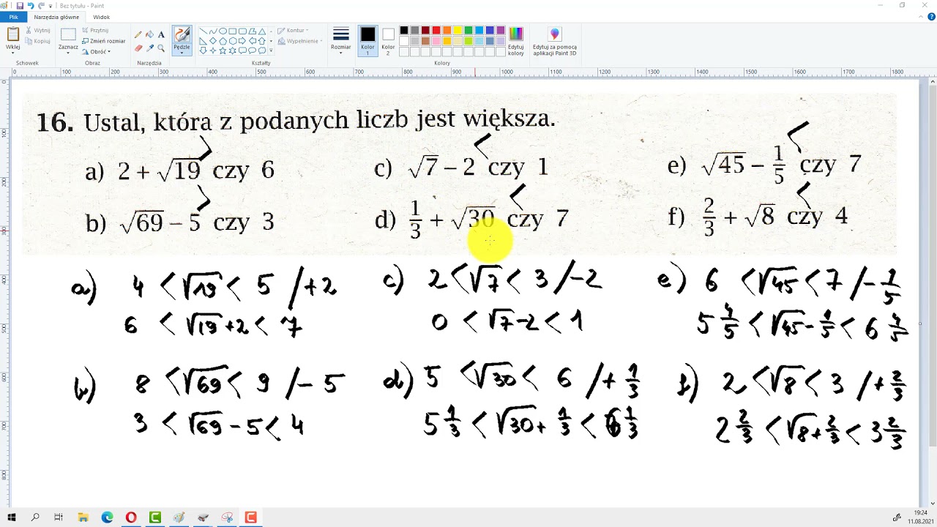The height and width of the screenshot is (527, 937).
Task: Open the Plik file menu
Action: point(13,17)
